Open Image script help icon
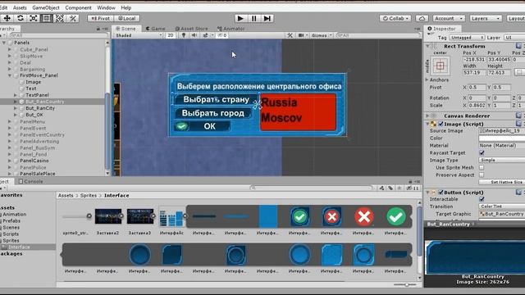Screen dimensions: 525x295 518,124
